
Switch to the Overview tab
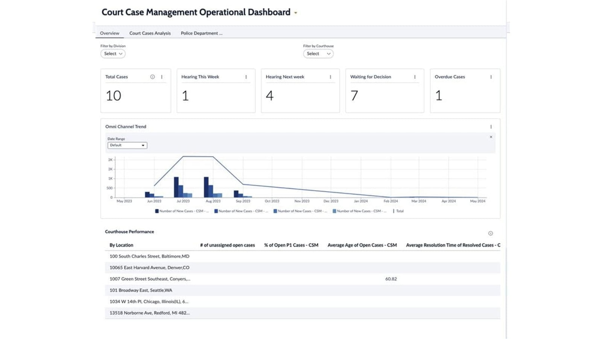point(109,33)
